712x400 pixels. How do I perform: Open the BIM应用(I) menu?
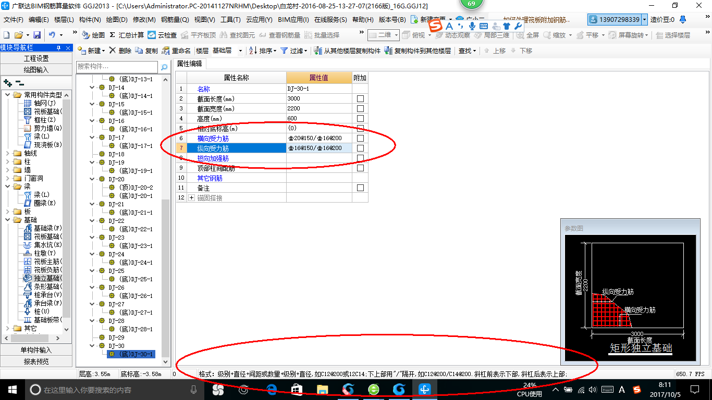coord(293,19)
